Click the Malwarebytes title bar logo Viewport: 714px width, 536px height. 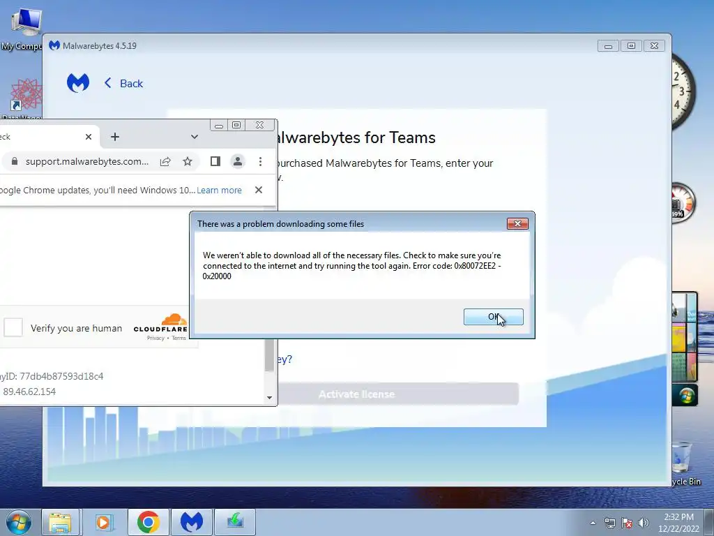[54, 45]
